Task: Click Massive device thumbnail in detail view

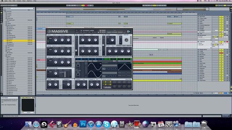Action: [x=28, y=105]
